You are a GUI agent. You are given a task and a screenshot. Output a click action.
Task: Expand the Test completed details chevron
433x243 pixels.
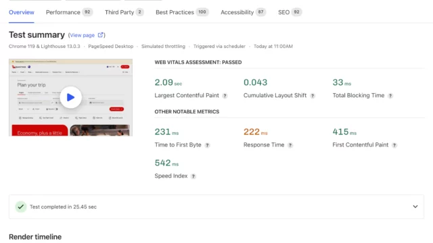tap(415, 207)
